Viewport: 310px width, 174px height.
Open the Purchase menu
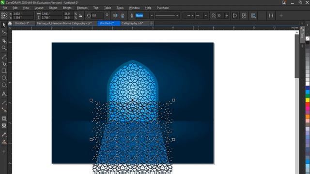click(x=163, y=8)
